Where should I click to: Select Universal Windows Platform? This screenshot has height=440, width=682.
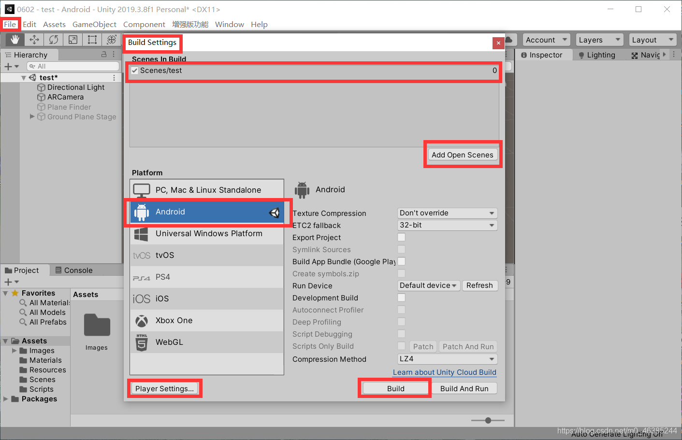(207, 234)
